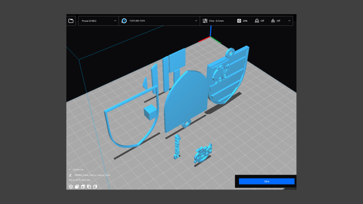
Task: Click the TIZYK ABS material icon
Action: tap(124, 21)
